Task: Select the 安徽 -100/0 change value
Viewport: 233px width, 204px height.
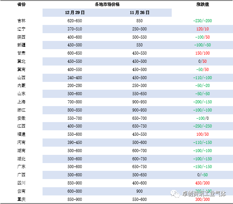Action: (203, 118)
